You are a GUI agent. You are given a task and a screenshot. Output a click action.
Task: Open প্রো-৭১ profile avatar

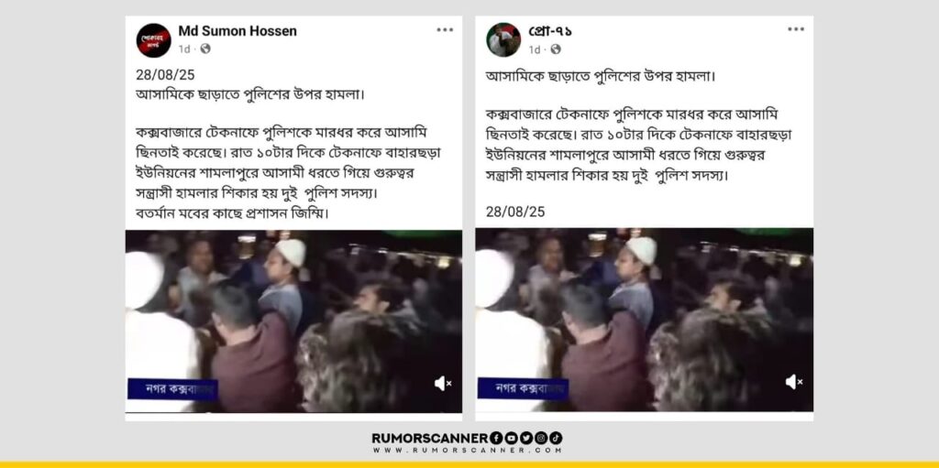(503, 40)
